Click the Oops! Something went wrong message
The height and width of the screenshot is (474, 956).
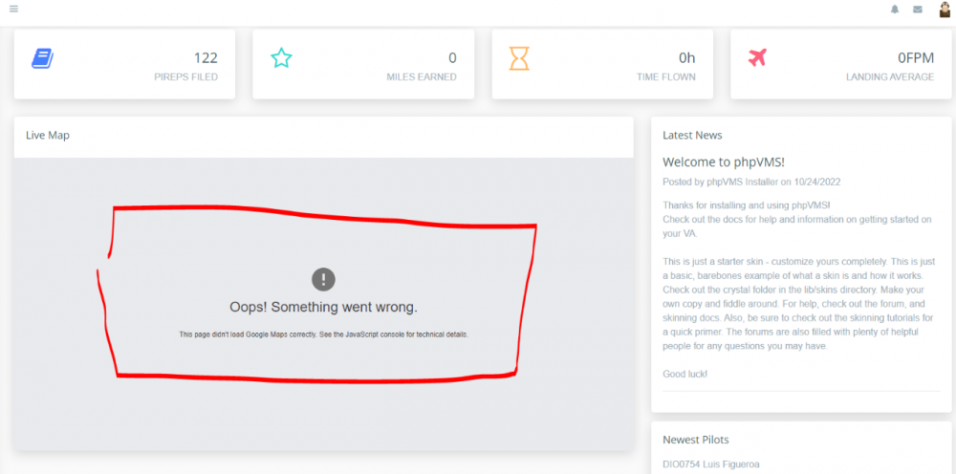pyautogui.click(x=323, y=308)
